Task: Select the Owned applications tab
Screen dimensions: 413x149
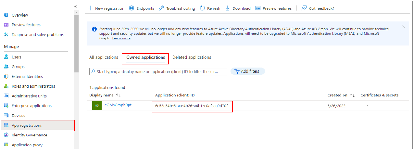Action: coord(146,57)
